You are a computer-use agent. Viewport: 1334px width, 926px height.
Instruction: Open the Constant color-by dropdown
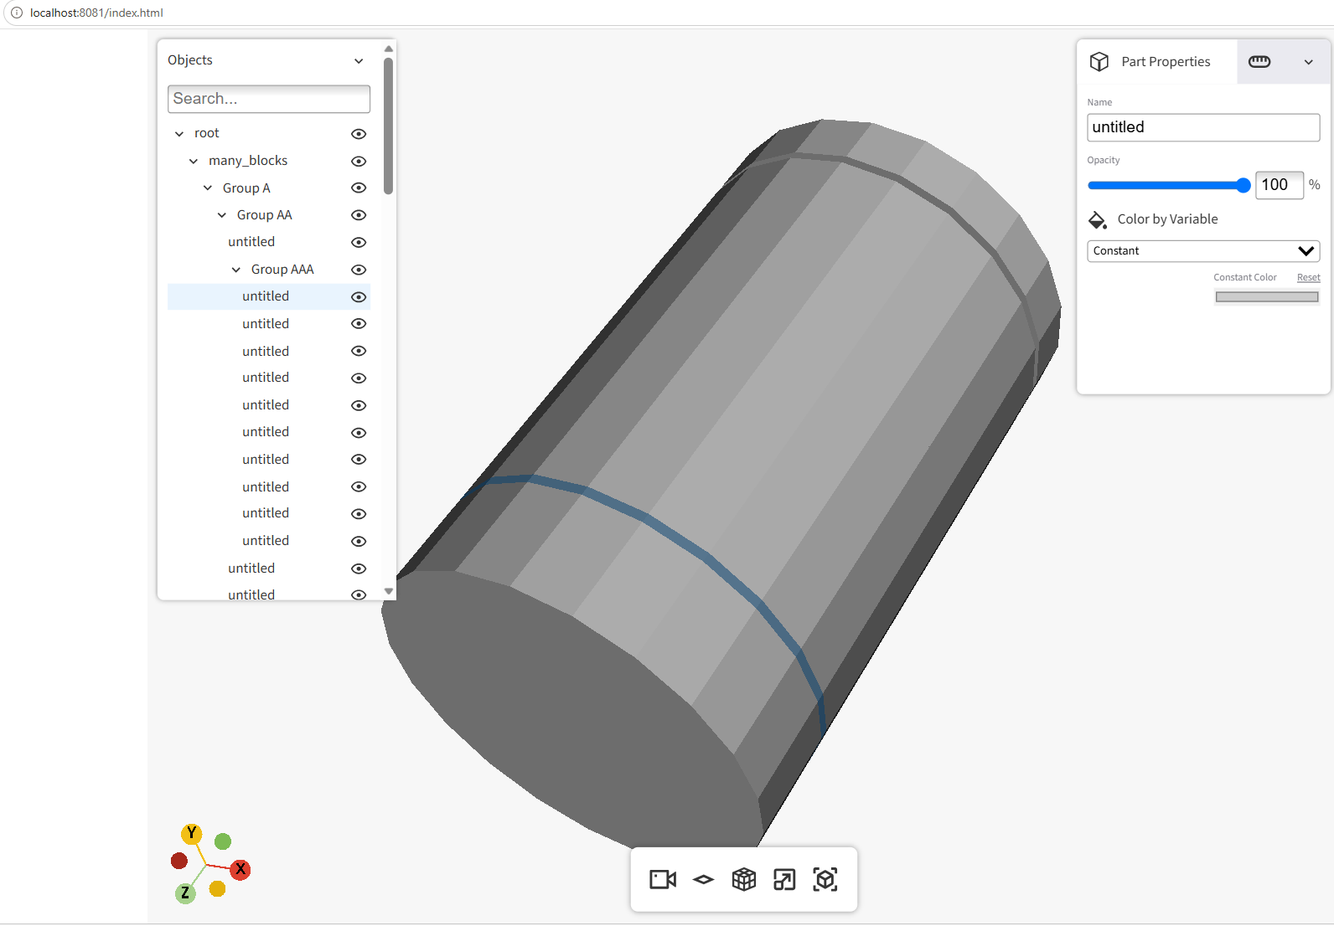[1203, 251]
